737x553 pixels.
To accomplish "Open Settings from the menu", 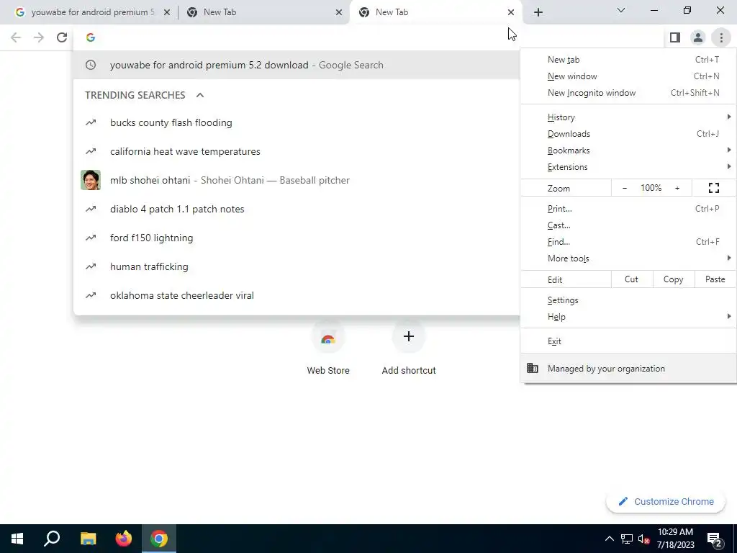I will tap(628, 300).
